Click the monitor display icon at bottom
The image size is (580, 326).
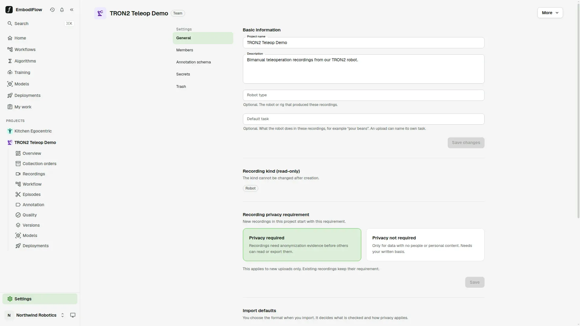pyautogui.click(x=73, y=315)
